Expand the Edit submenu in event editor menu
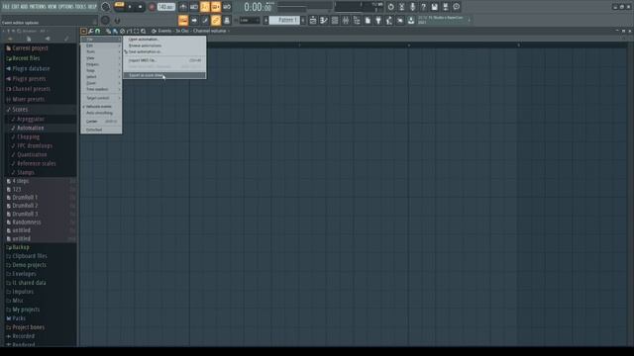This screenshot has width=634, height=356. pos(101,45)
